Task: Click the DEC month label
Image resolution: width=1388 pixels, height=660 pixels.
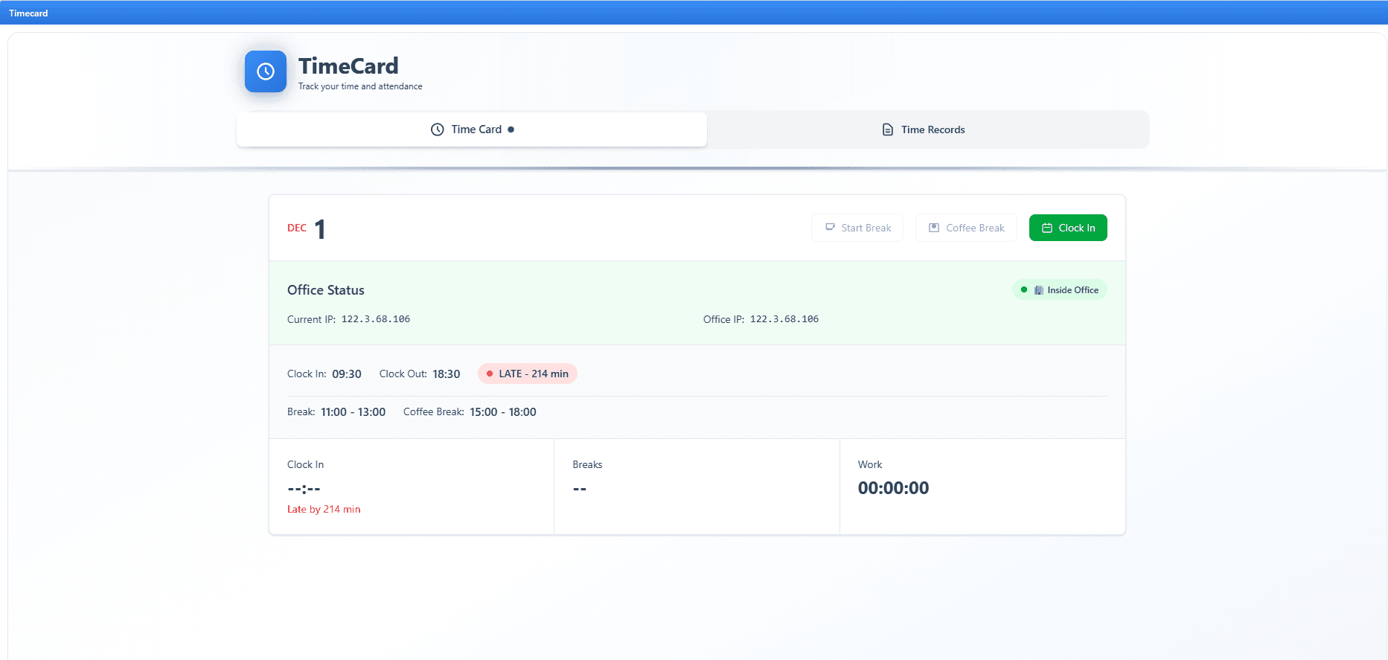Action: point(297,228)
